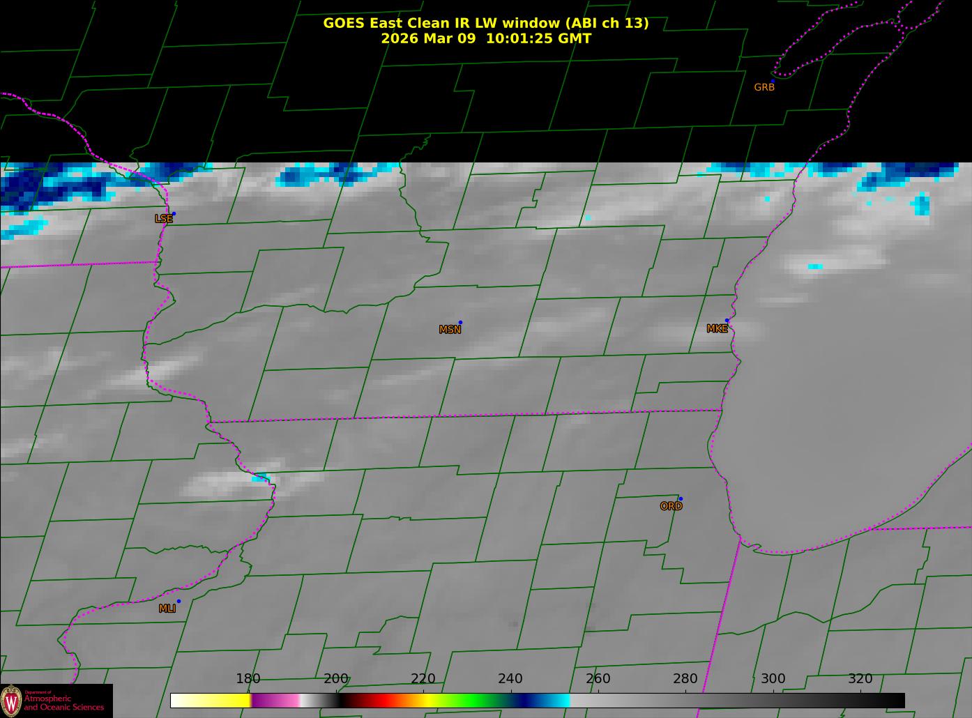
Task: Click the 260 tick label on colorbar
Action: (598, 679)
